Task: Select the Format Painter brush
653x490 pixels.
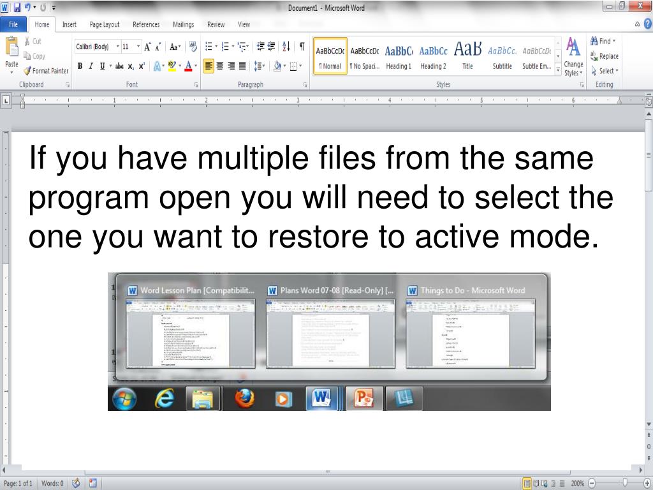Action: tap(27, 71)
